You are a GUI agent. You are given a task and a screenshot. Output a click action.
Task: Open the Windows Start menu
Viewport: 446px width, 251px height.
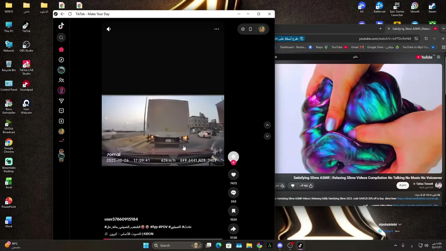click(146, 245)
